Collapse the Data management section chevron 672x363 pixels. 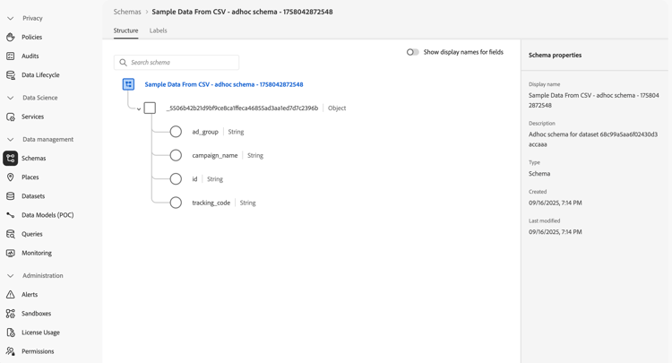point(10,139)
